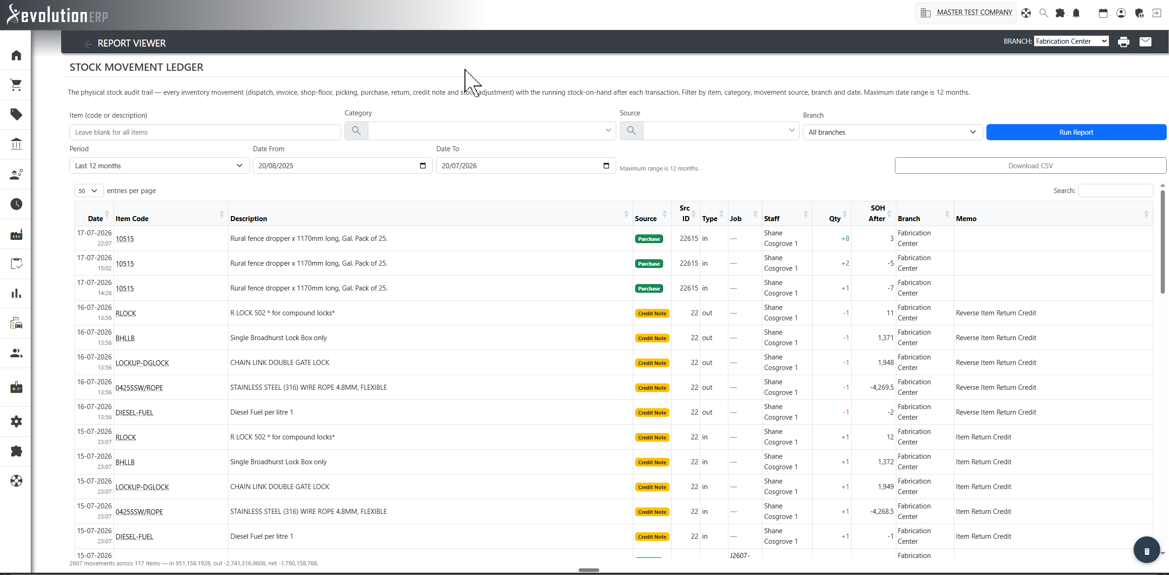The image size is (1169, 575).
Task: Open the factory manufacturing sidebar icon
Action: coord(16,234)
